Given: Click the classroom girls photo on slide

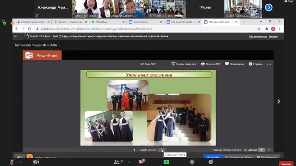Looking at the screenshot, I should 109,126.
